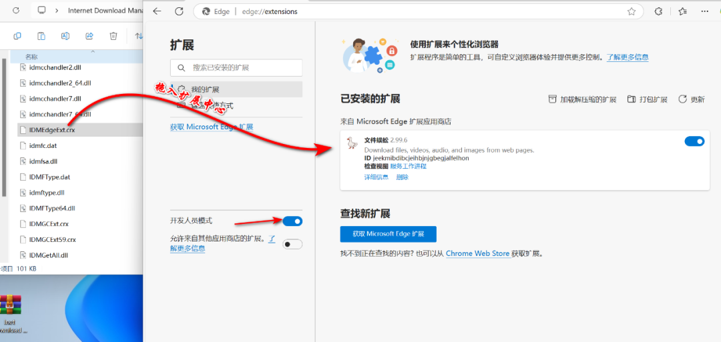The height and width of the screenshot is (342, 721).
Task: Enable 允许来自其他应用商店的扩展 toggle
Action: tap(292, 244)
